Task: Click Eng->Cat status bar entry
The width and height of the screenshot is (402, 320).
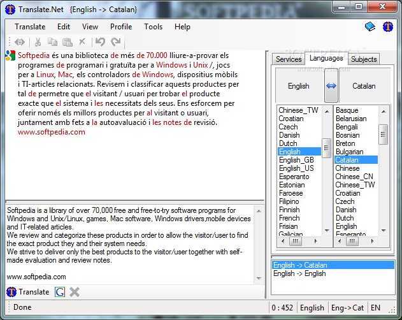Action: point(347,307)
